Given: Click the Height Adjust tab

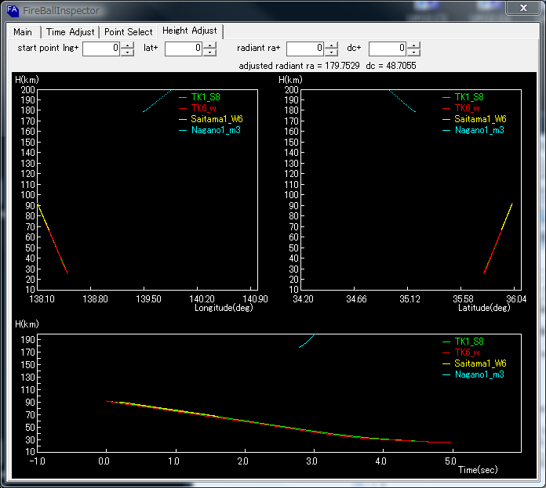Looking at the screenshot, I should click(x=190, y=31).
